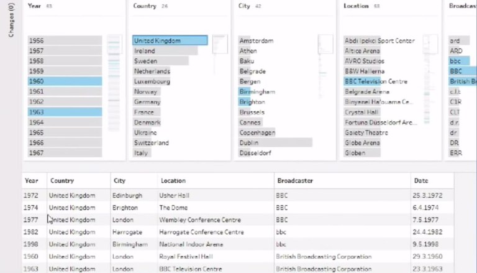The height and width of the screenshot is (273, 477).
Task: Select year 1958 in the Year card
Action: click(x=65, y=61)
